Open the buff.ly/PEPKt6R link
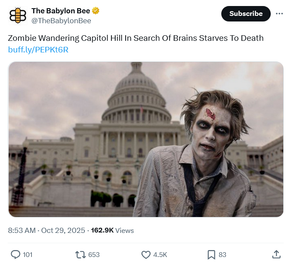Viewport: 291px width, 266px height. point(38,50)
